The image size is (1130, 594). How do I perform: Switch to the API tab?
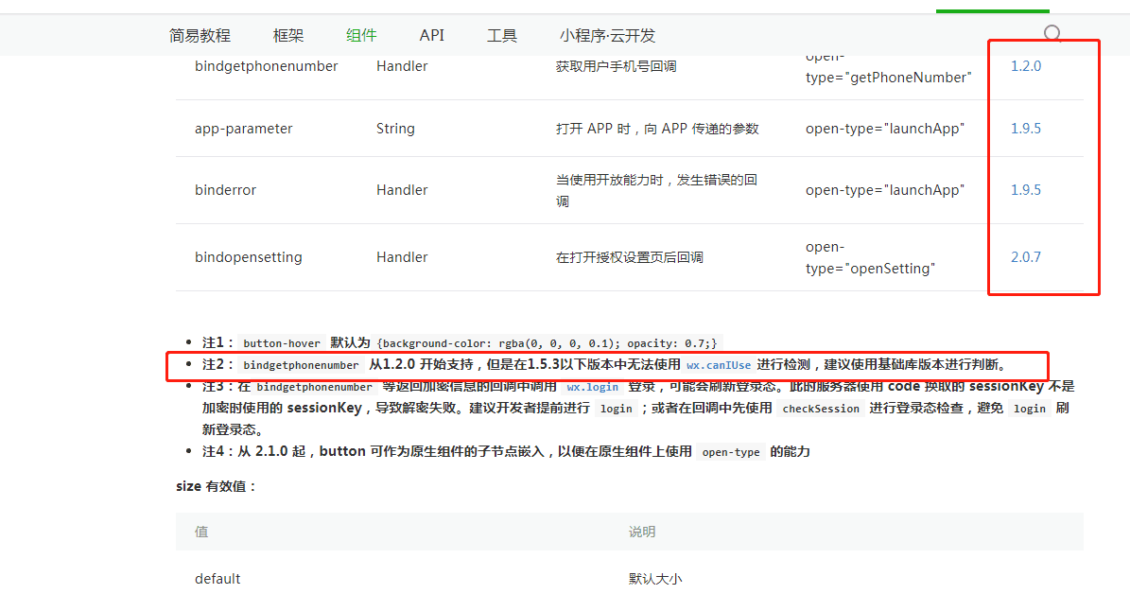point(432,35)
